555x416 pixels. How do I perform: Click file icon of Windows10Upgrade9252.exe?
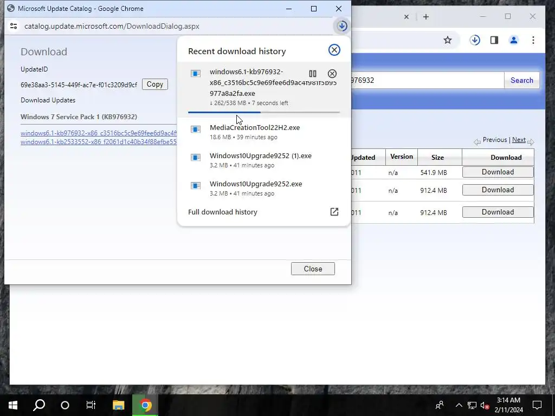[x=196, y=185]
